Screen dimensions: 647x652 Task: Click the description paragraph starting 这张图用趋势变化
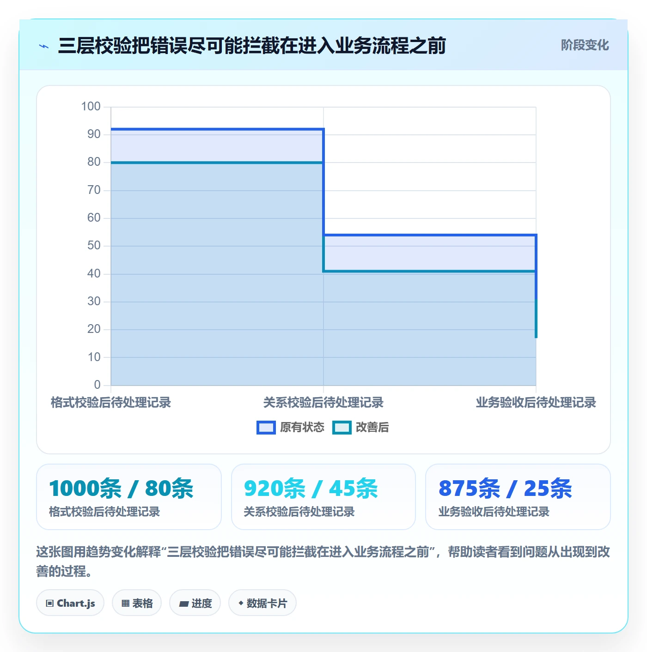point(323,561)
